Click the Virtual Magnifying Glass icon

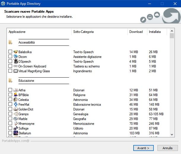(x=16, y=71)
